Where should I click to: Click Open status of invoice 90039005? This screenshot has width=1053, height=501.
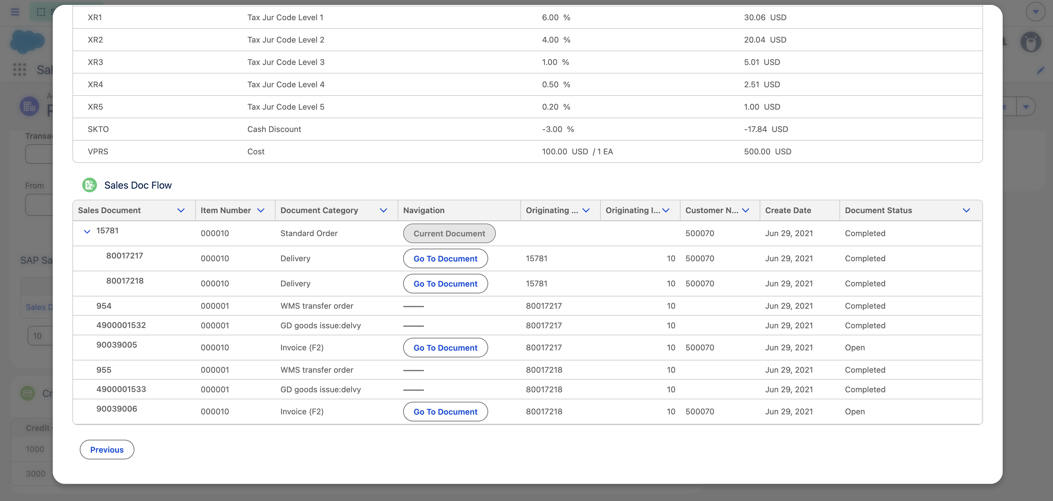tap(855, 348)
